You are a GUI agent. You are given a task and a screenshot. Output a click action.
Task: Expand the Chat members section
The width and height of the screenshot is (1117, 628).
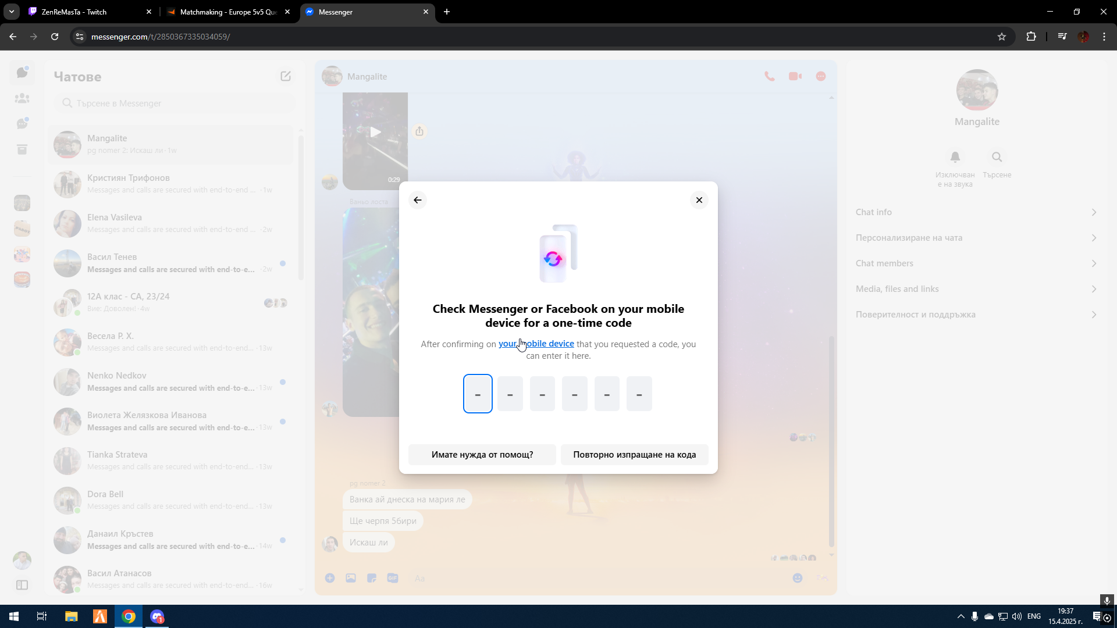(976, 263)
